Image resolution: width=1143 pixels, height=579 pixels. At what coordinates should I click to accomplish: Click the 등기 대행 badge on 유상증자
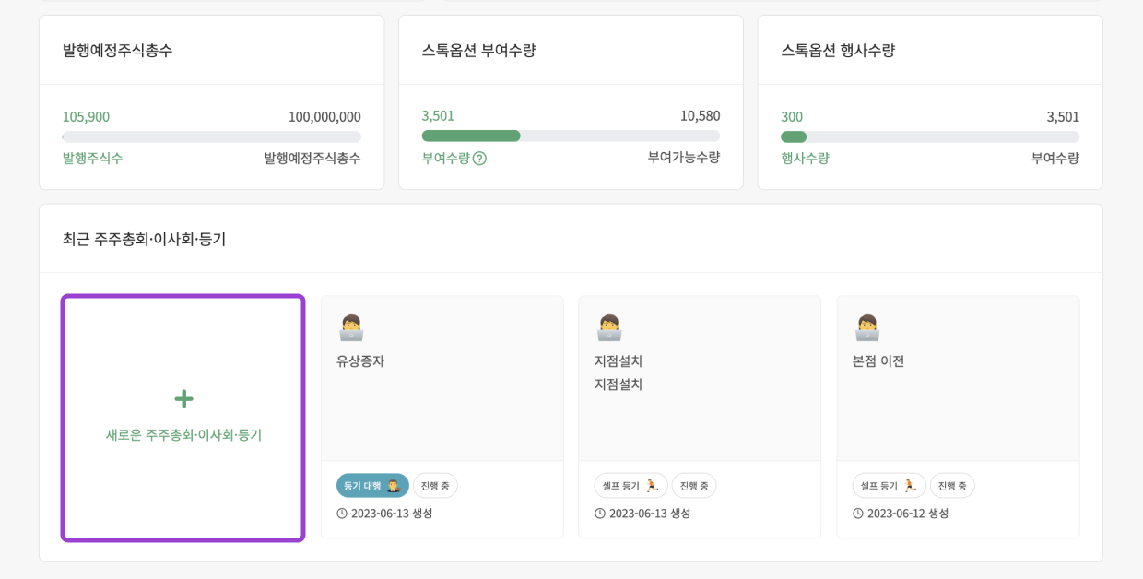372,486
